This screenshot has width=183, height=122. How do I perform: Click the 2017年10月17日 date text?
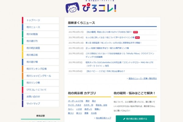click(x=76, y=32)
